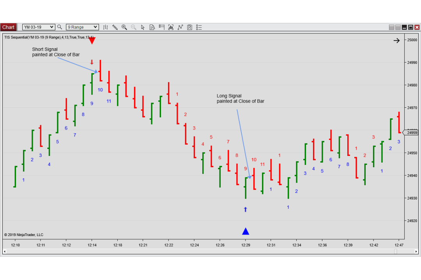Choose the arrow cursor pointer tool
The height and width of the screenshot is (280, 421).
click(143, 27)
